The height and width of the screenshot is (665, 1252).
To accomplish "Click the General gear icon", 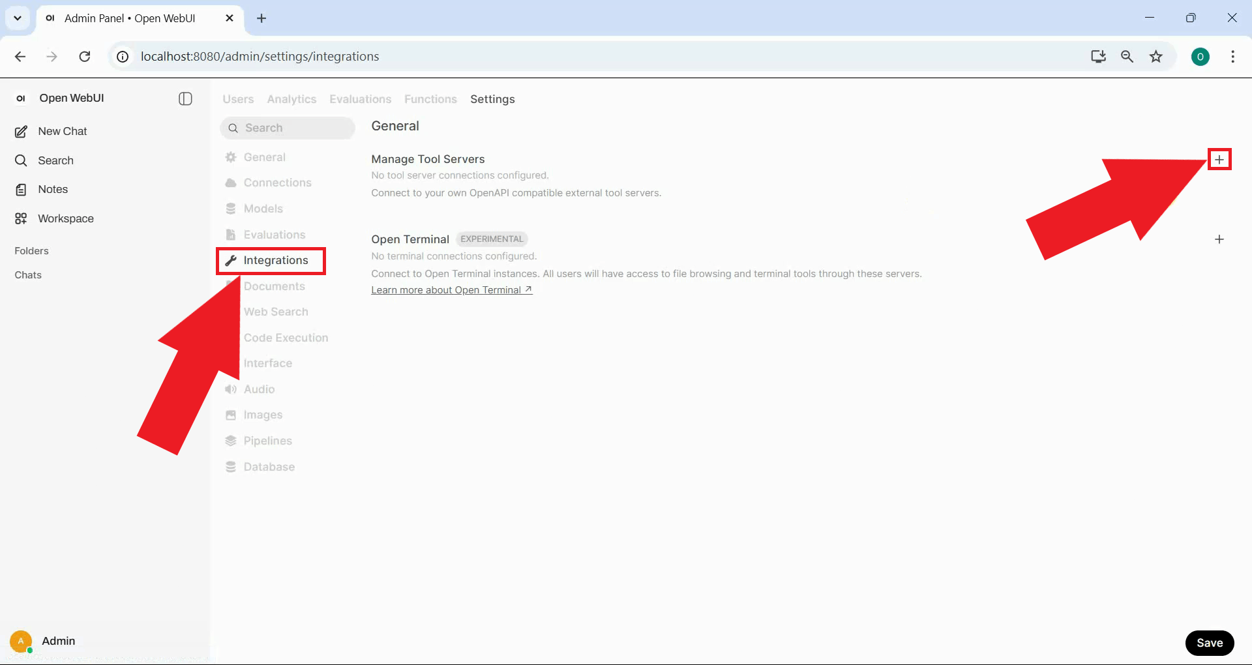I will pos(231,157).
